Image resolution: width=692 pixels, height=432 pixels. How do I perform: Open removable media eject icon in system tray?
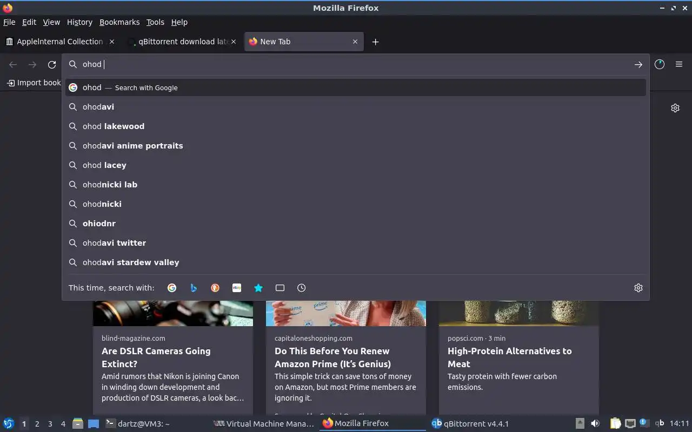coord(580,423)
